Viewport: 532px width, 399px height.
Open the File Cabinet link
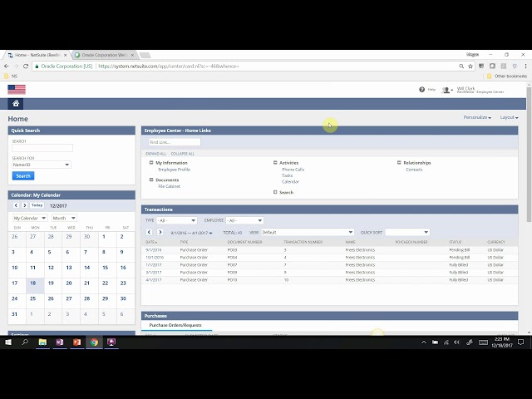coord(169,186)
